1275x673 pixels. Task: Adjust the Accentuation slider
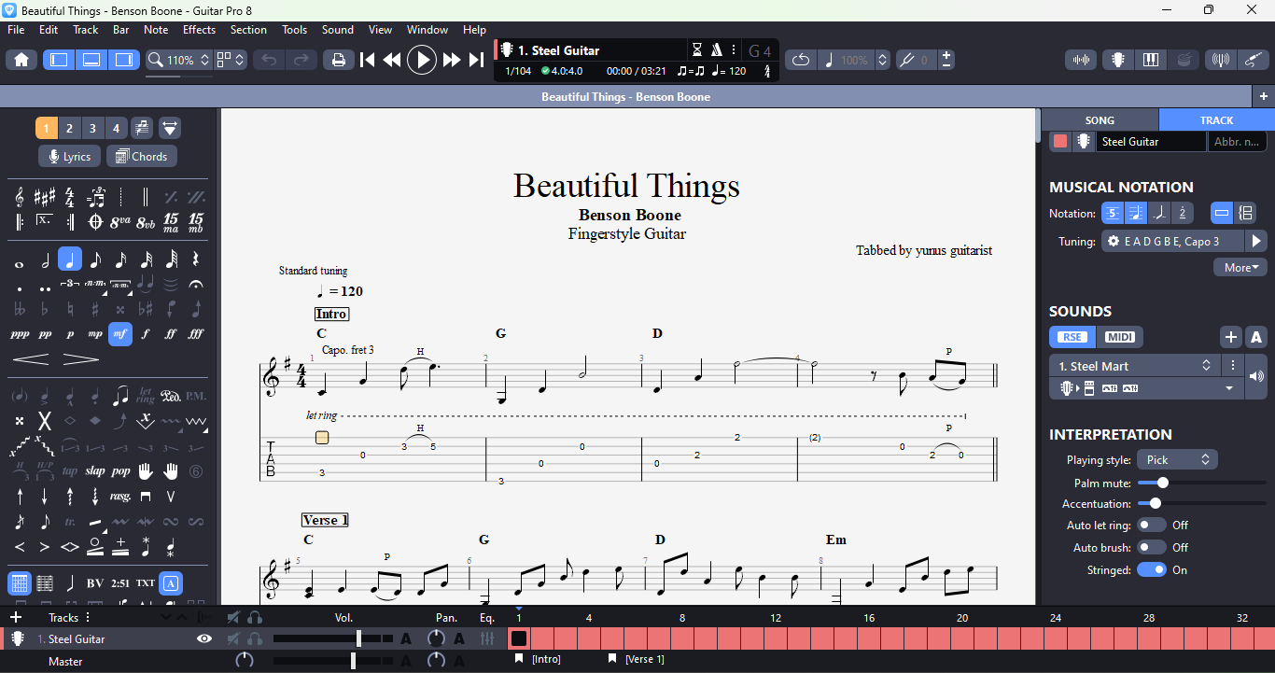click(x=1202, y=504)
